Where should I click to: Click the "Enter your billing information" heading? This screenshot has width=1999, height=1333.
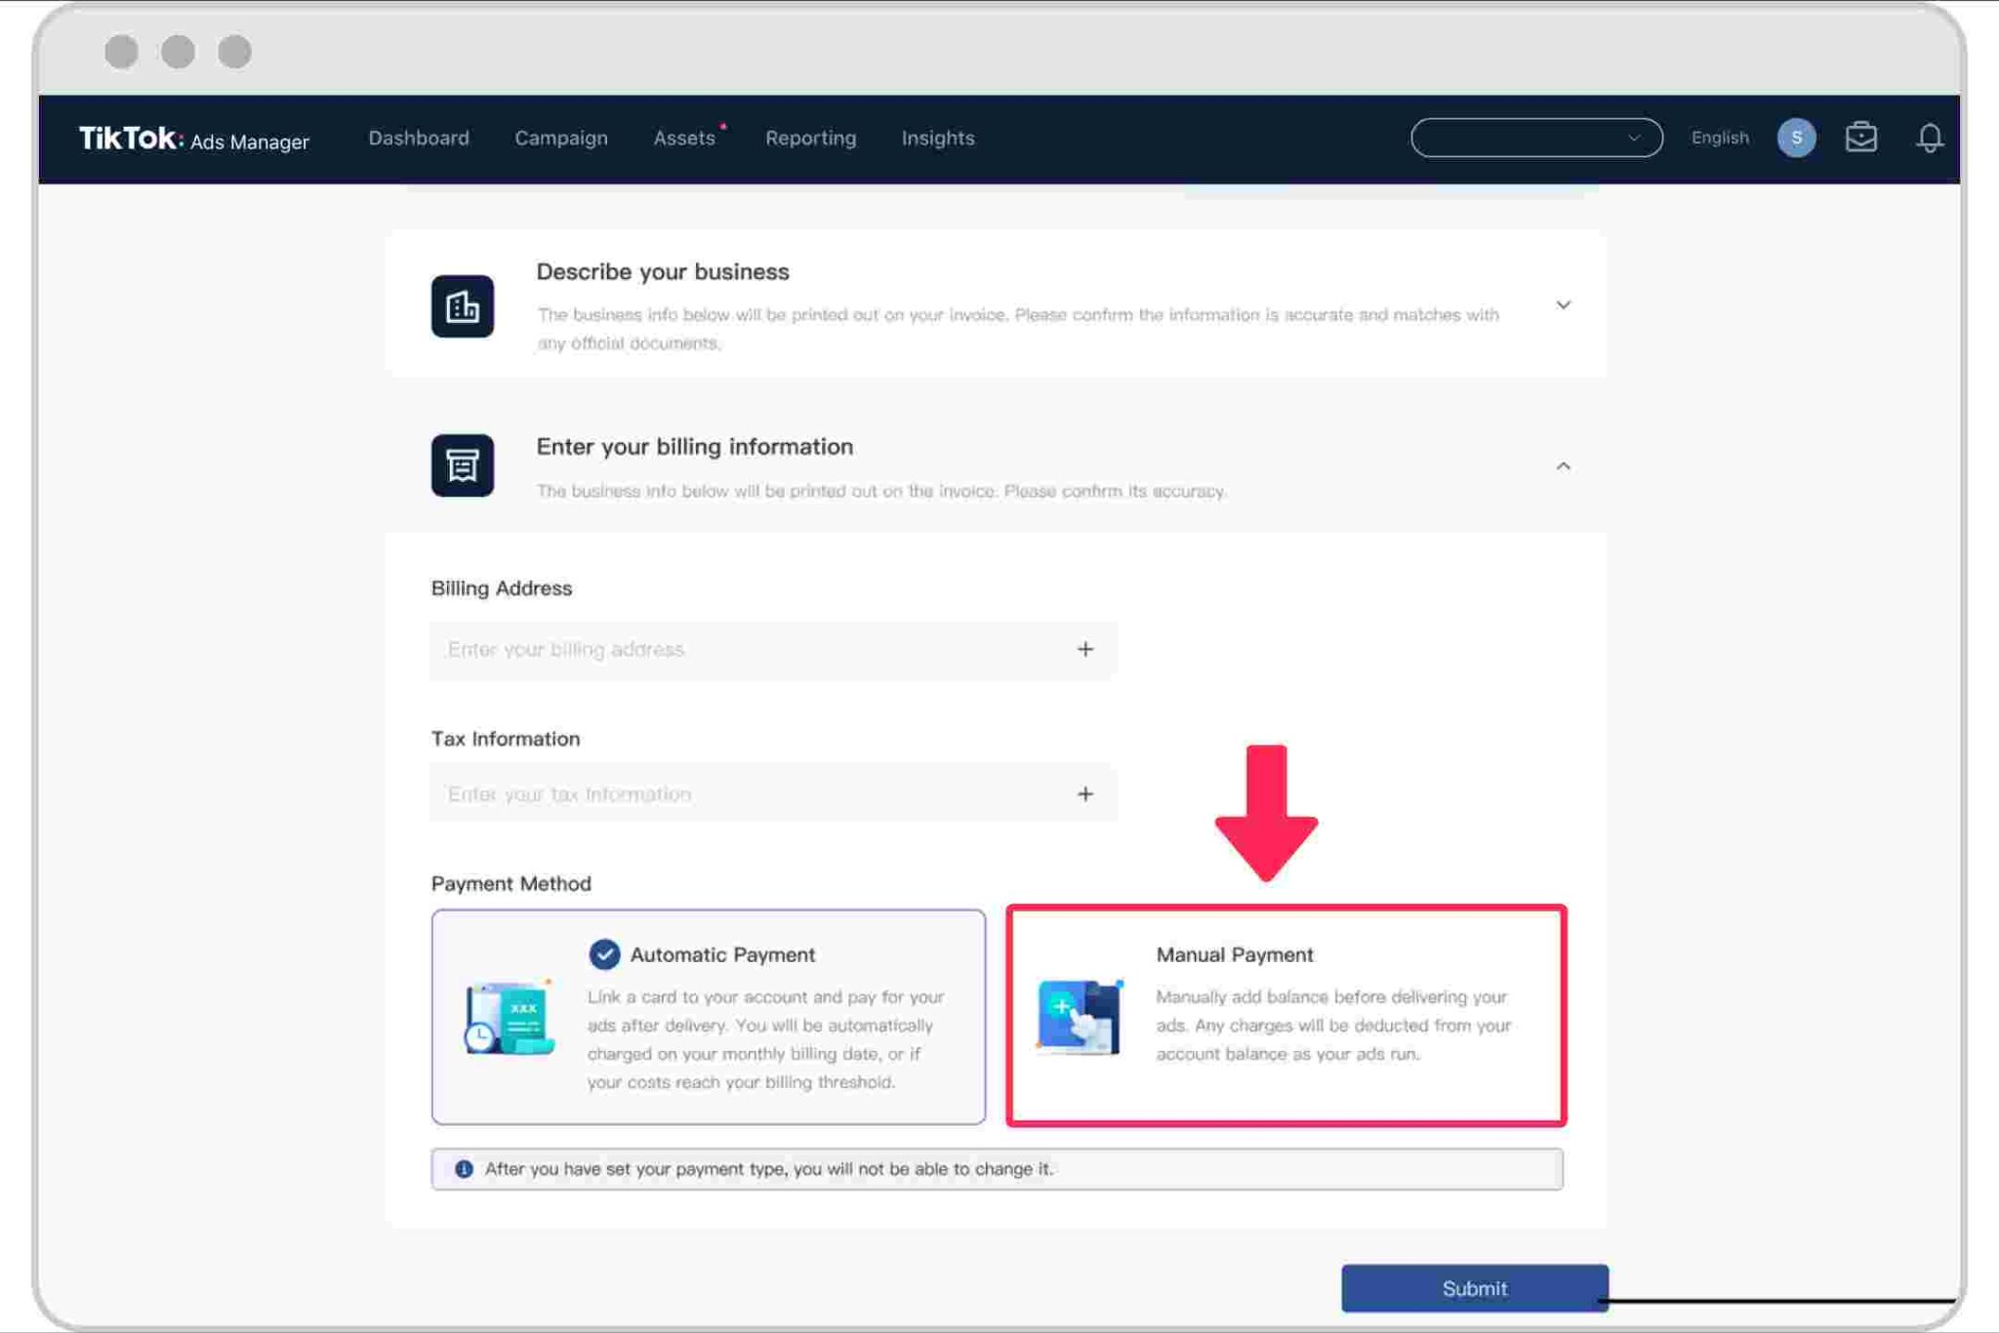click(695, 447)
